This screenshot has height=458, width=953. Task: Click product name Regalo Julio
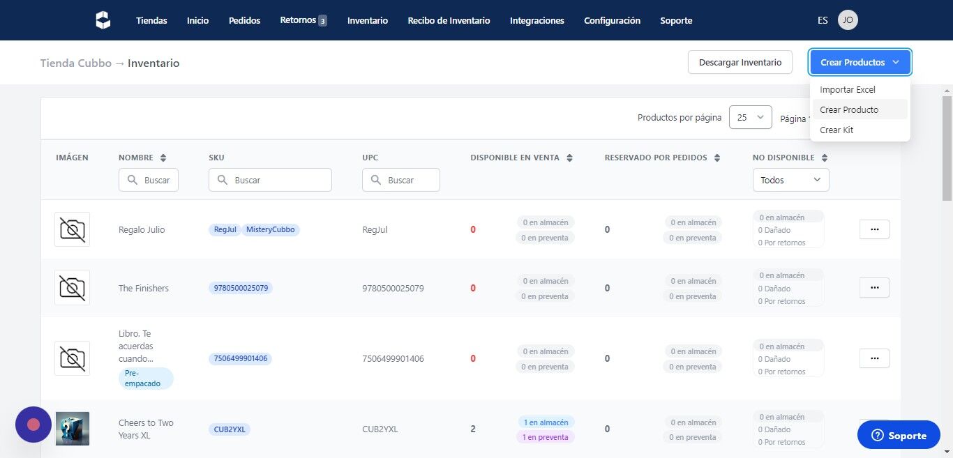[x=142, y=229]
